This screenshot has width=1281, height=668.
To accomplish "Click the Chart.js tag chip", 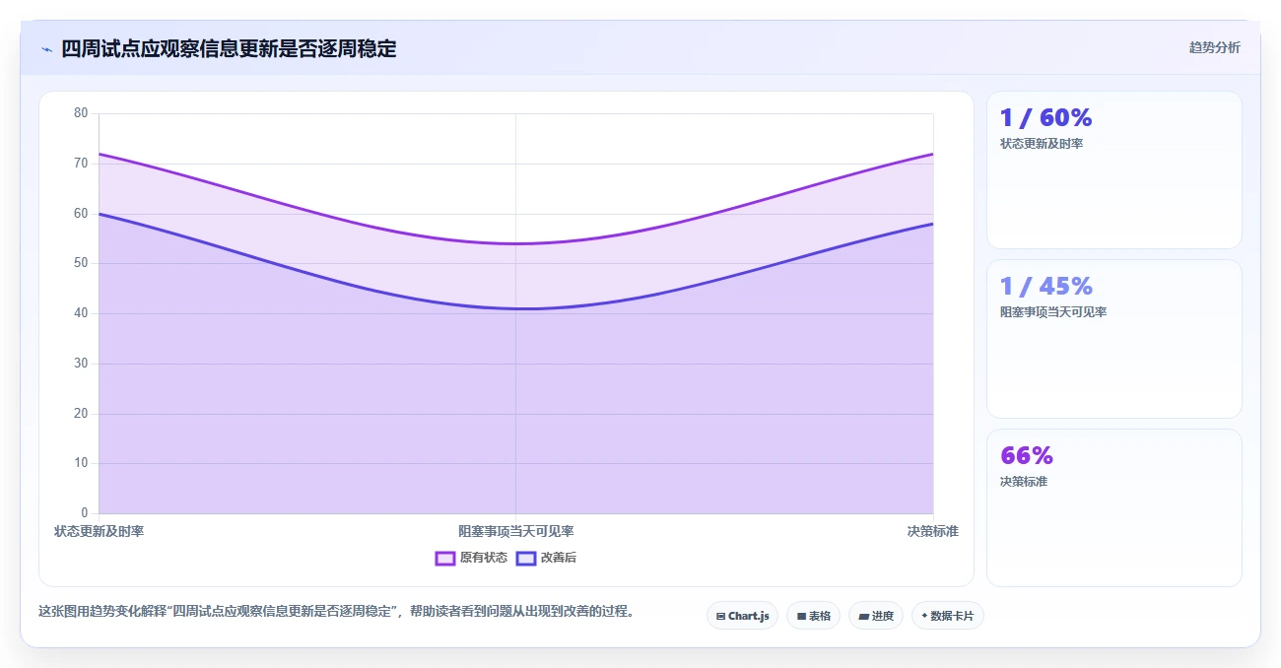I will pyautogui.click(x=742, y=616).
